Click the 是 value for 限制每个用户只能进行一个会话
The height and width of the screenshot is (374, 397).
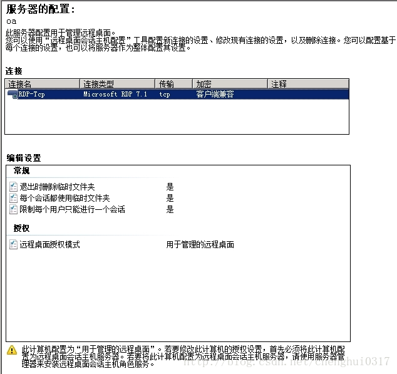[170, 209]
